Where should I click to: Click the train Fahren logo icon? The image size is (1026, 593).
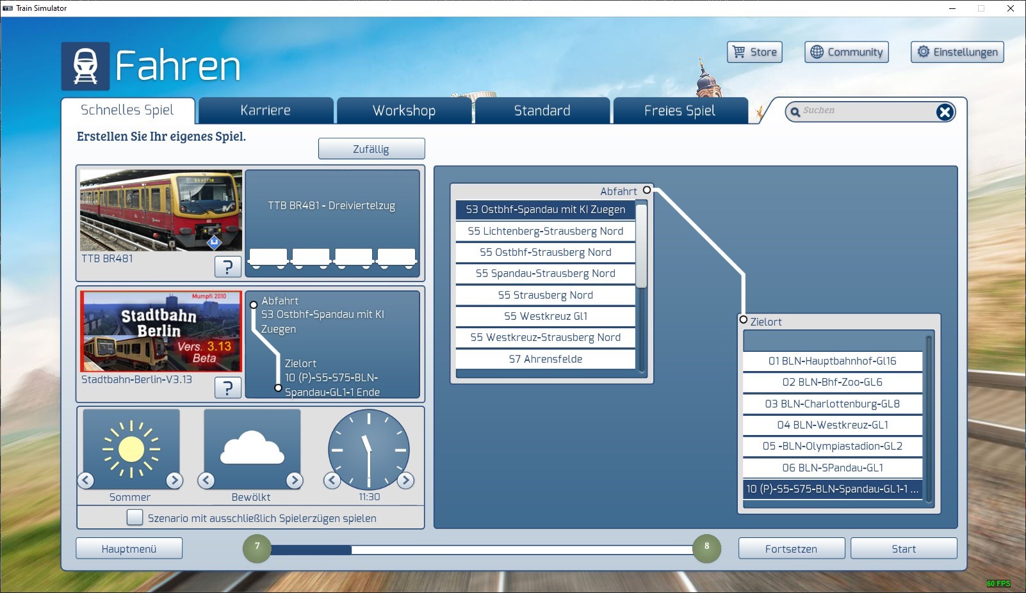point(85,66)
